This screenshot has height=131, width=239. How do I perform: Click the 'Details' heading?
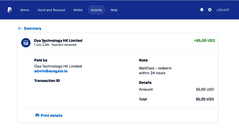tap(145, 83)
